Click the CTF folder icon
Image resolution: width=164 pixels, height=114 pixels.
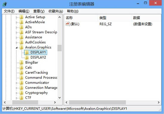pos(21,98)
